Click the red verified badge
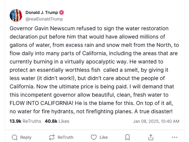 62,13
